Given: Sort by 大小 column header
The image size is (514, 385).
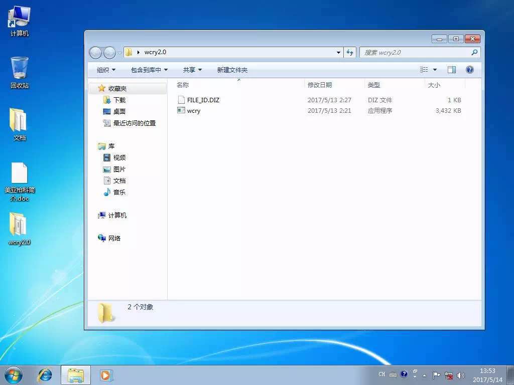Looking at the screenshot, I should [434, 85].
